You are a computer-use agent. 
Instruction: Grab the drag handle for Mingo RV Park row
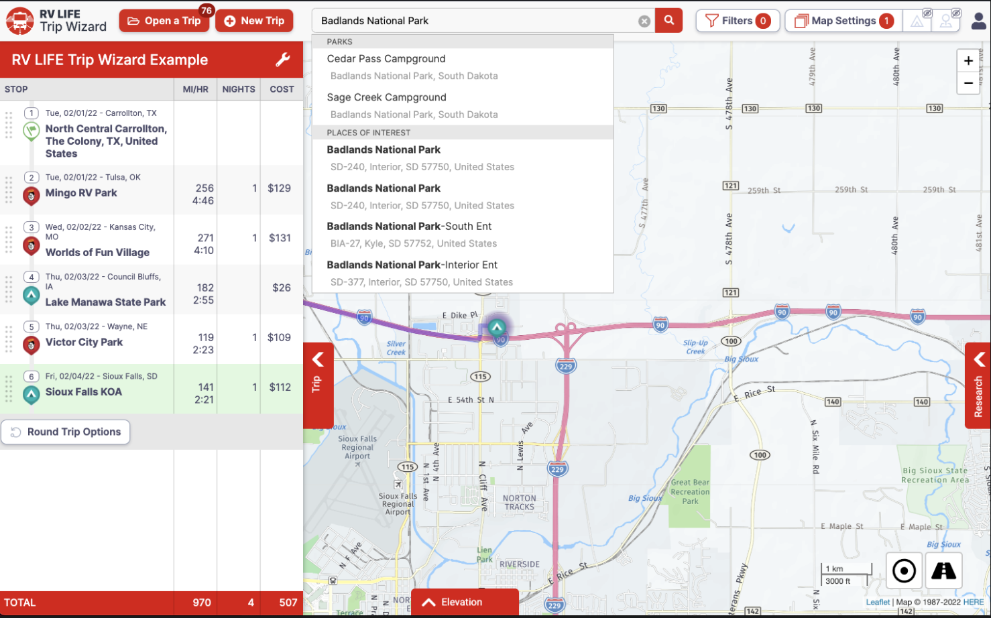click(9, 190)
